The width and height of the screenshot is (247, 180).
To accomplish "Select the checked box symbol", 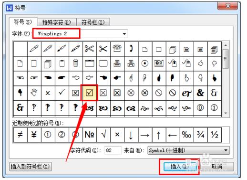I will pyautogui.click(x=89, y=93).
